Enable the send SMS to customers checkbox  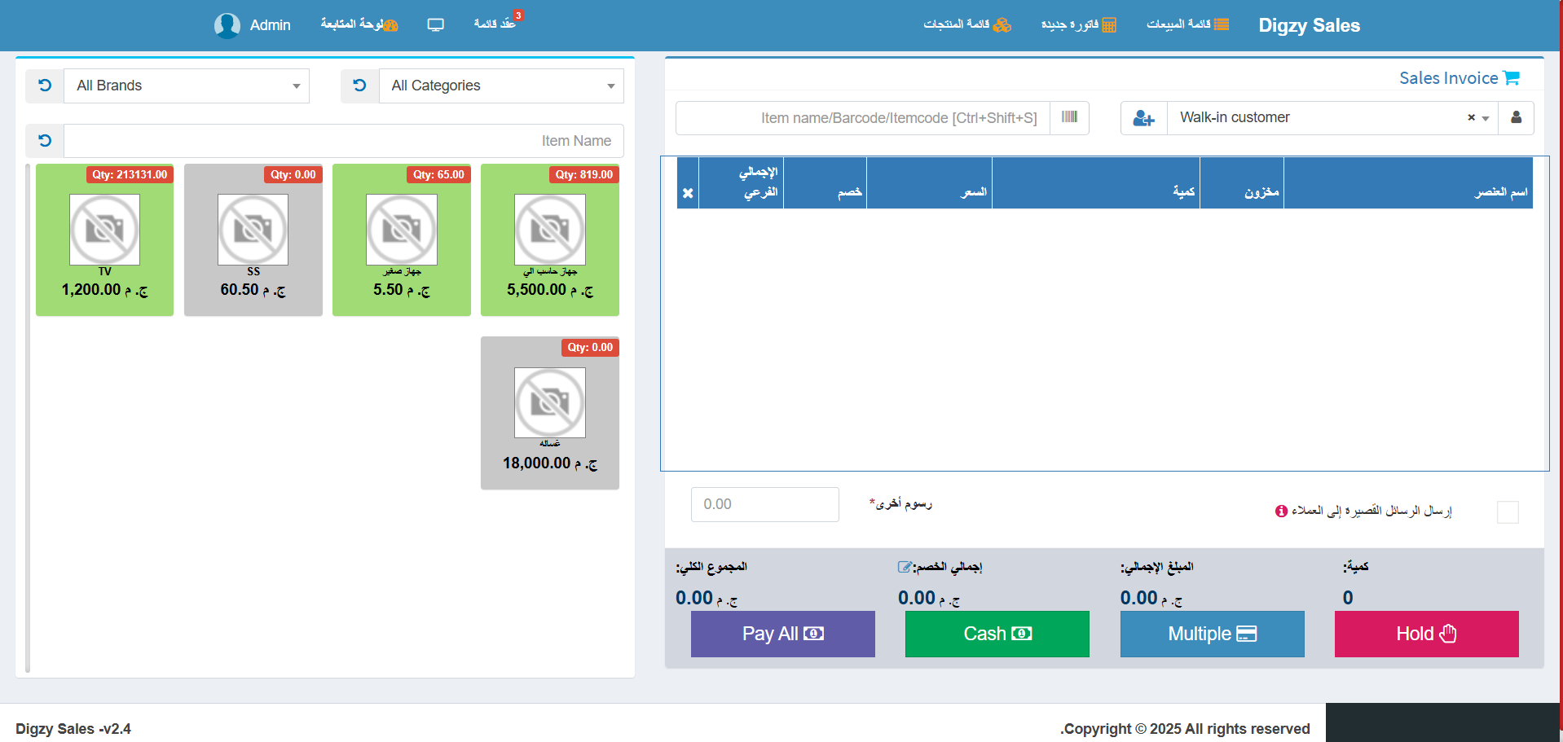1508,512
